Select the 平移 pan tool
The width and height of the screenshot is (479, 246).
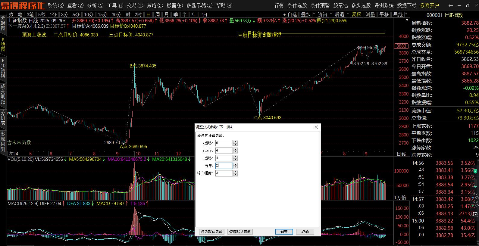click(x=384, y=14)
